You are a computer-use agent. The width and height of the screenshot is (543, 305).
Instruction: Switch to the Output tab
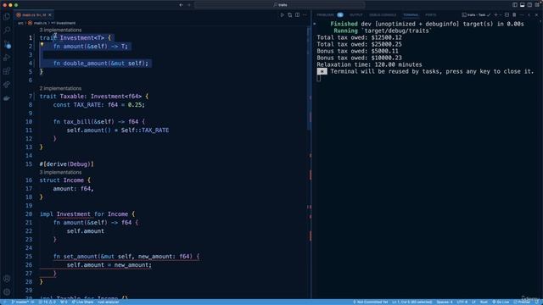(x=356, y=15)
